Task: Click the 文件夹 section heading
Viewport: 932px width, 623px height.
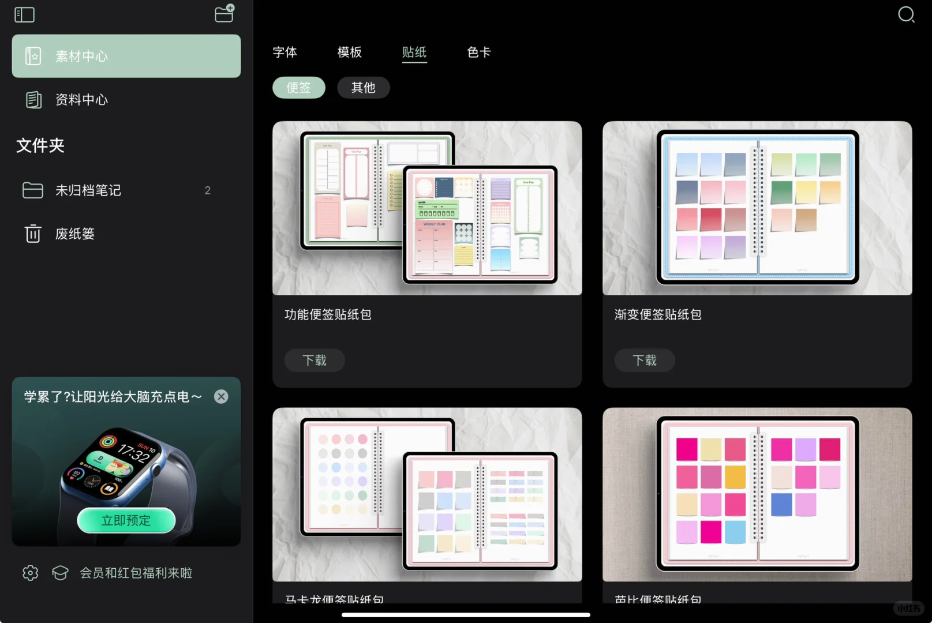Action: (x=40, y=145)
